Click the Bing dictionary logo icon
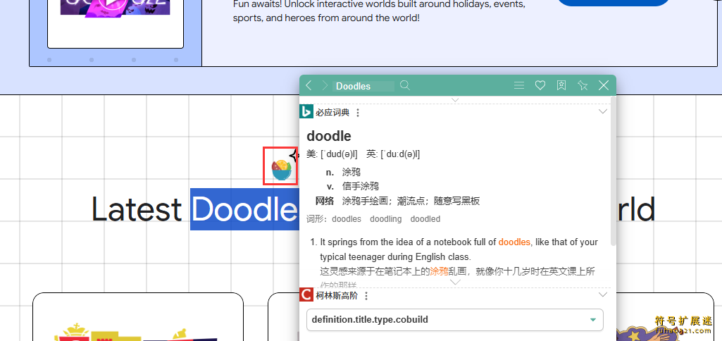Viewport: 722px width, 341px height. tap(306, 111)
